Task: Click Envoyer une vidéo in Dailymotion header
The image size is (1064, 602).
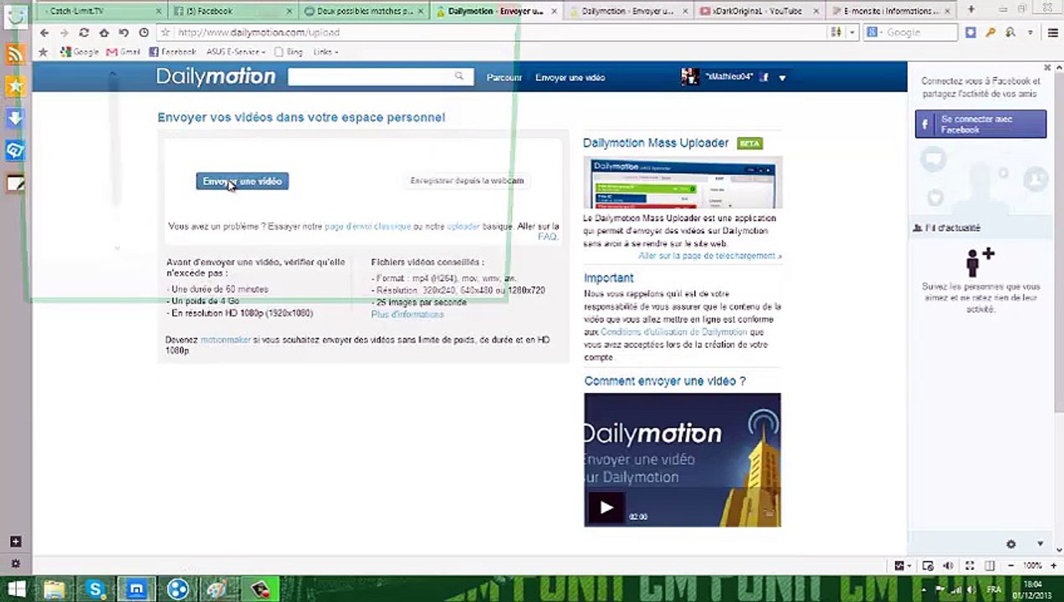Action: (x=570, y=77)
